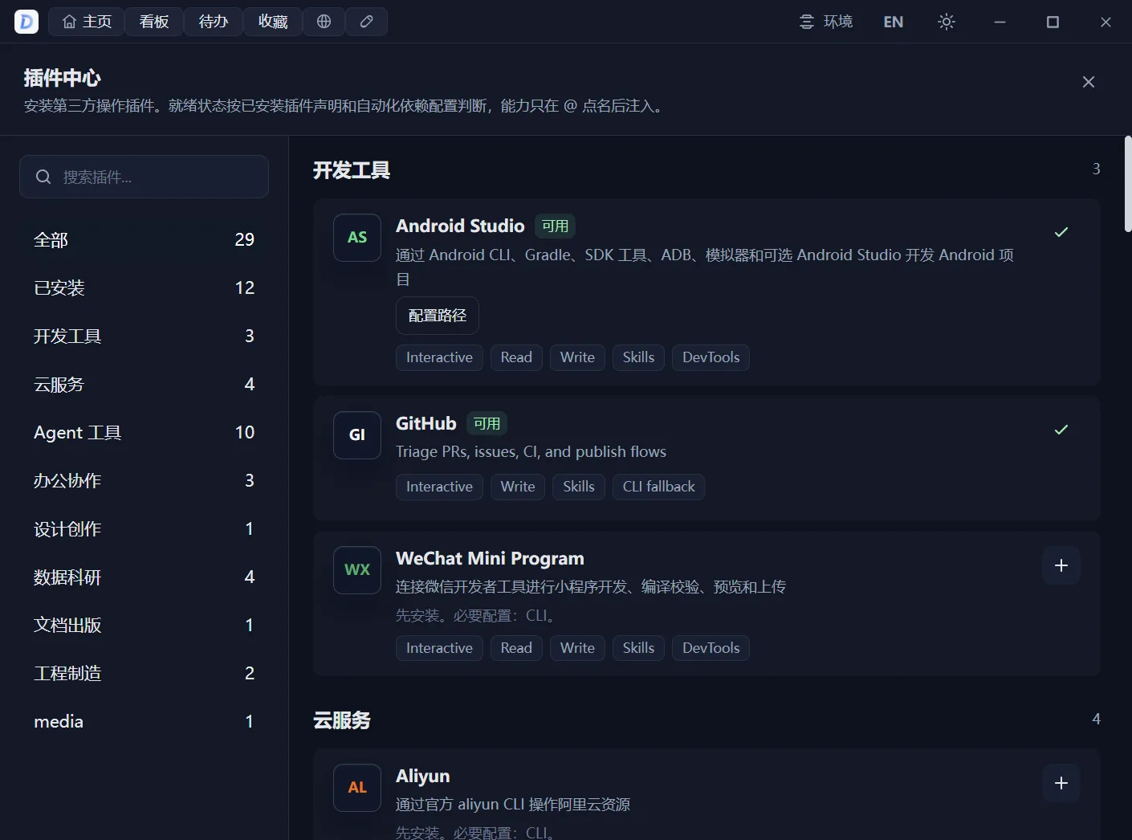Select the 设计创作 category
This screenshot has height=840, width=1132.
tap(144, 528)
